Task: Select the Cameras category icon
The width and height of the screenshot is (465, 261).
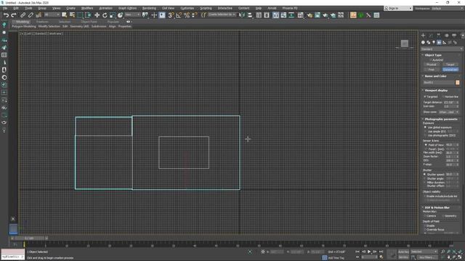Action: 439,43
